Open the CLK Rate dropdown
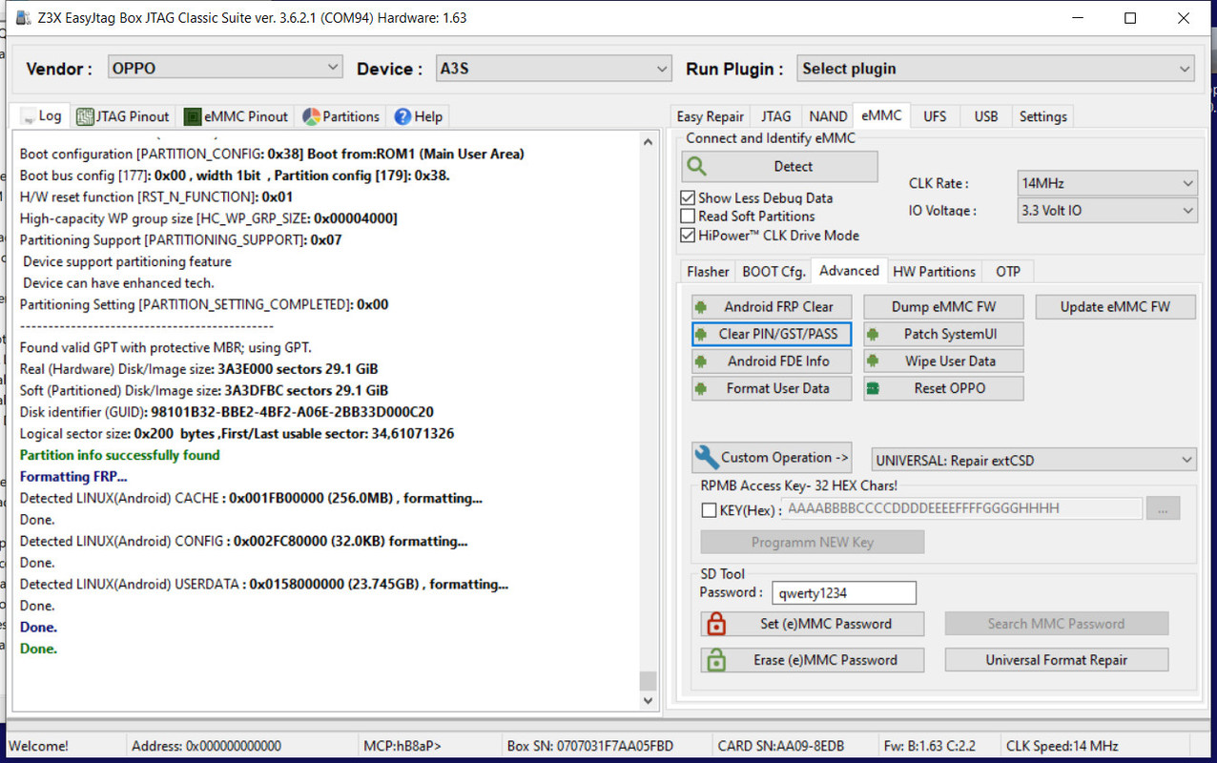Screen dimensions: 1217x763 coord(1106,183)
